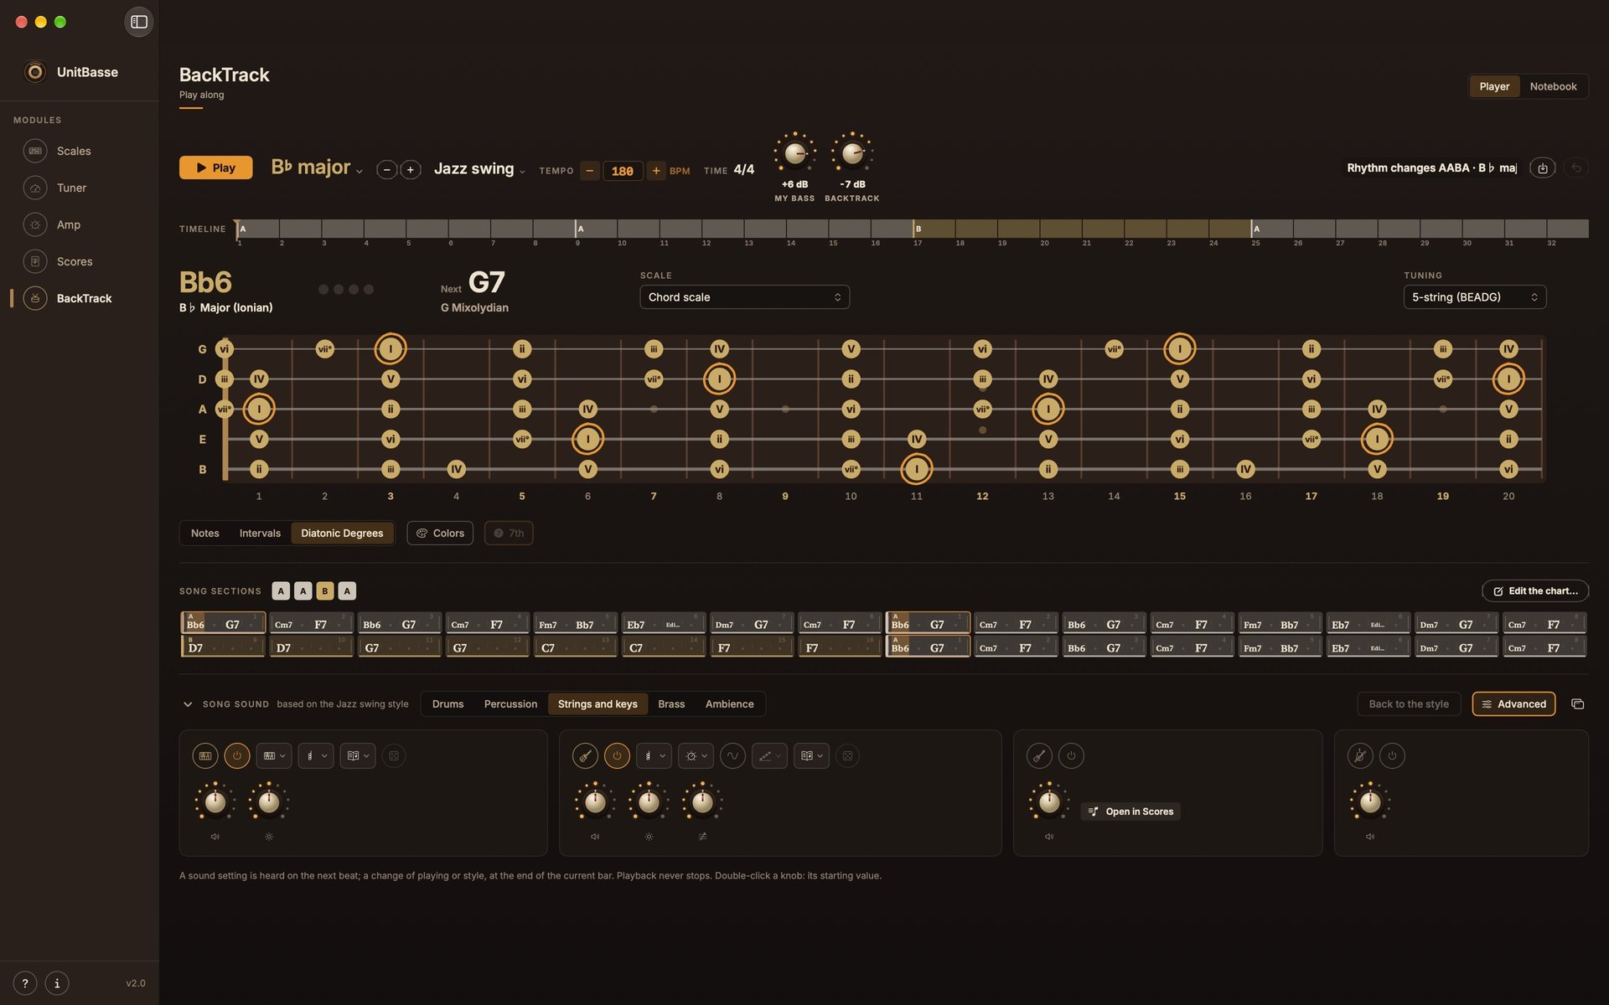The image size is (1609, 1005).
Task: Click Edit the chart button
Action: [1534, 591]
